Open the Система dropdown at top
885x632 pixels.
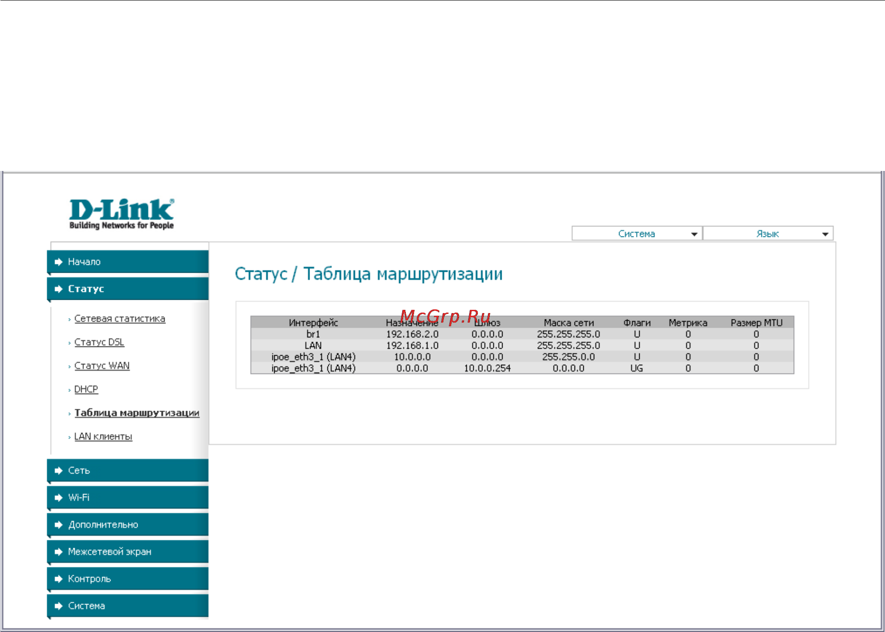636,234
